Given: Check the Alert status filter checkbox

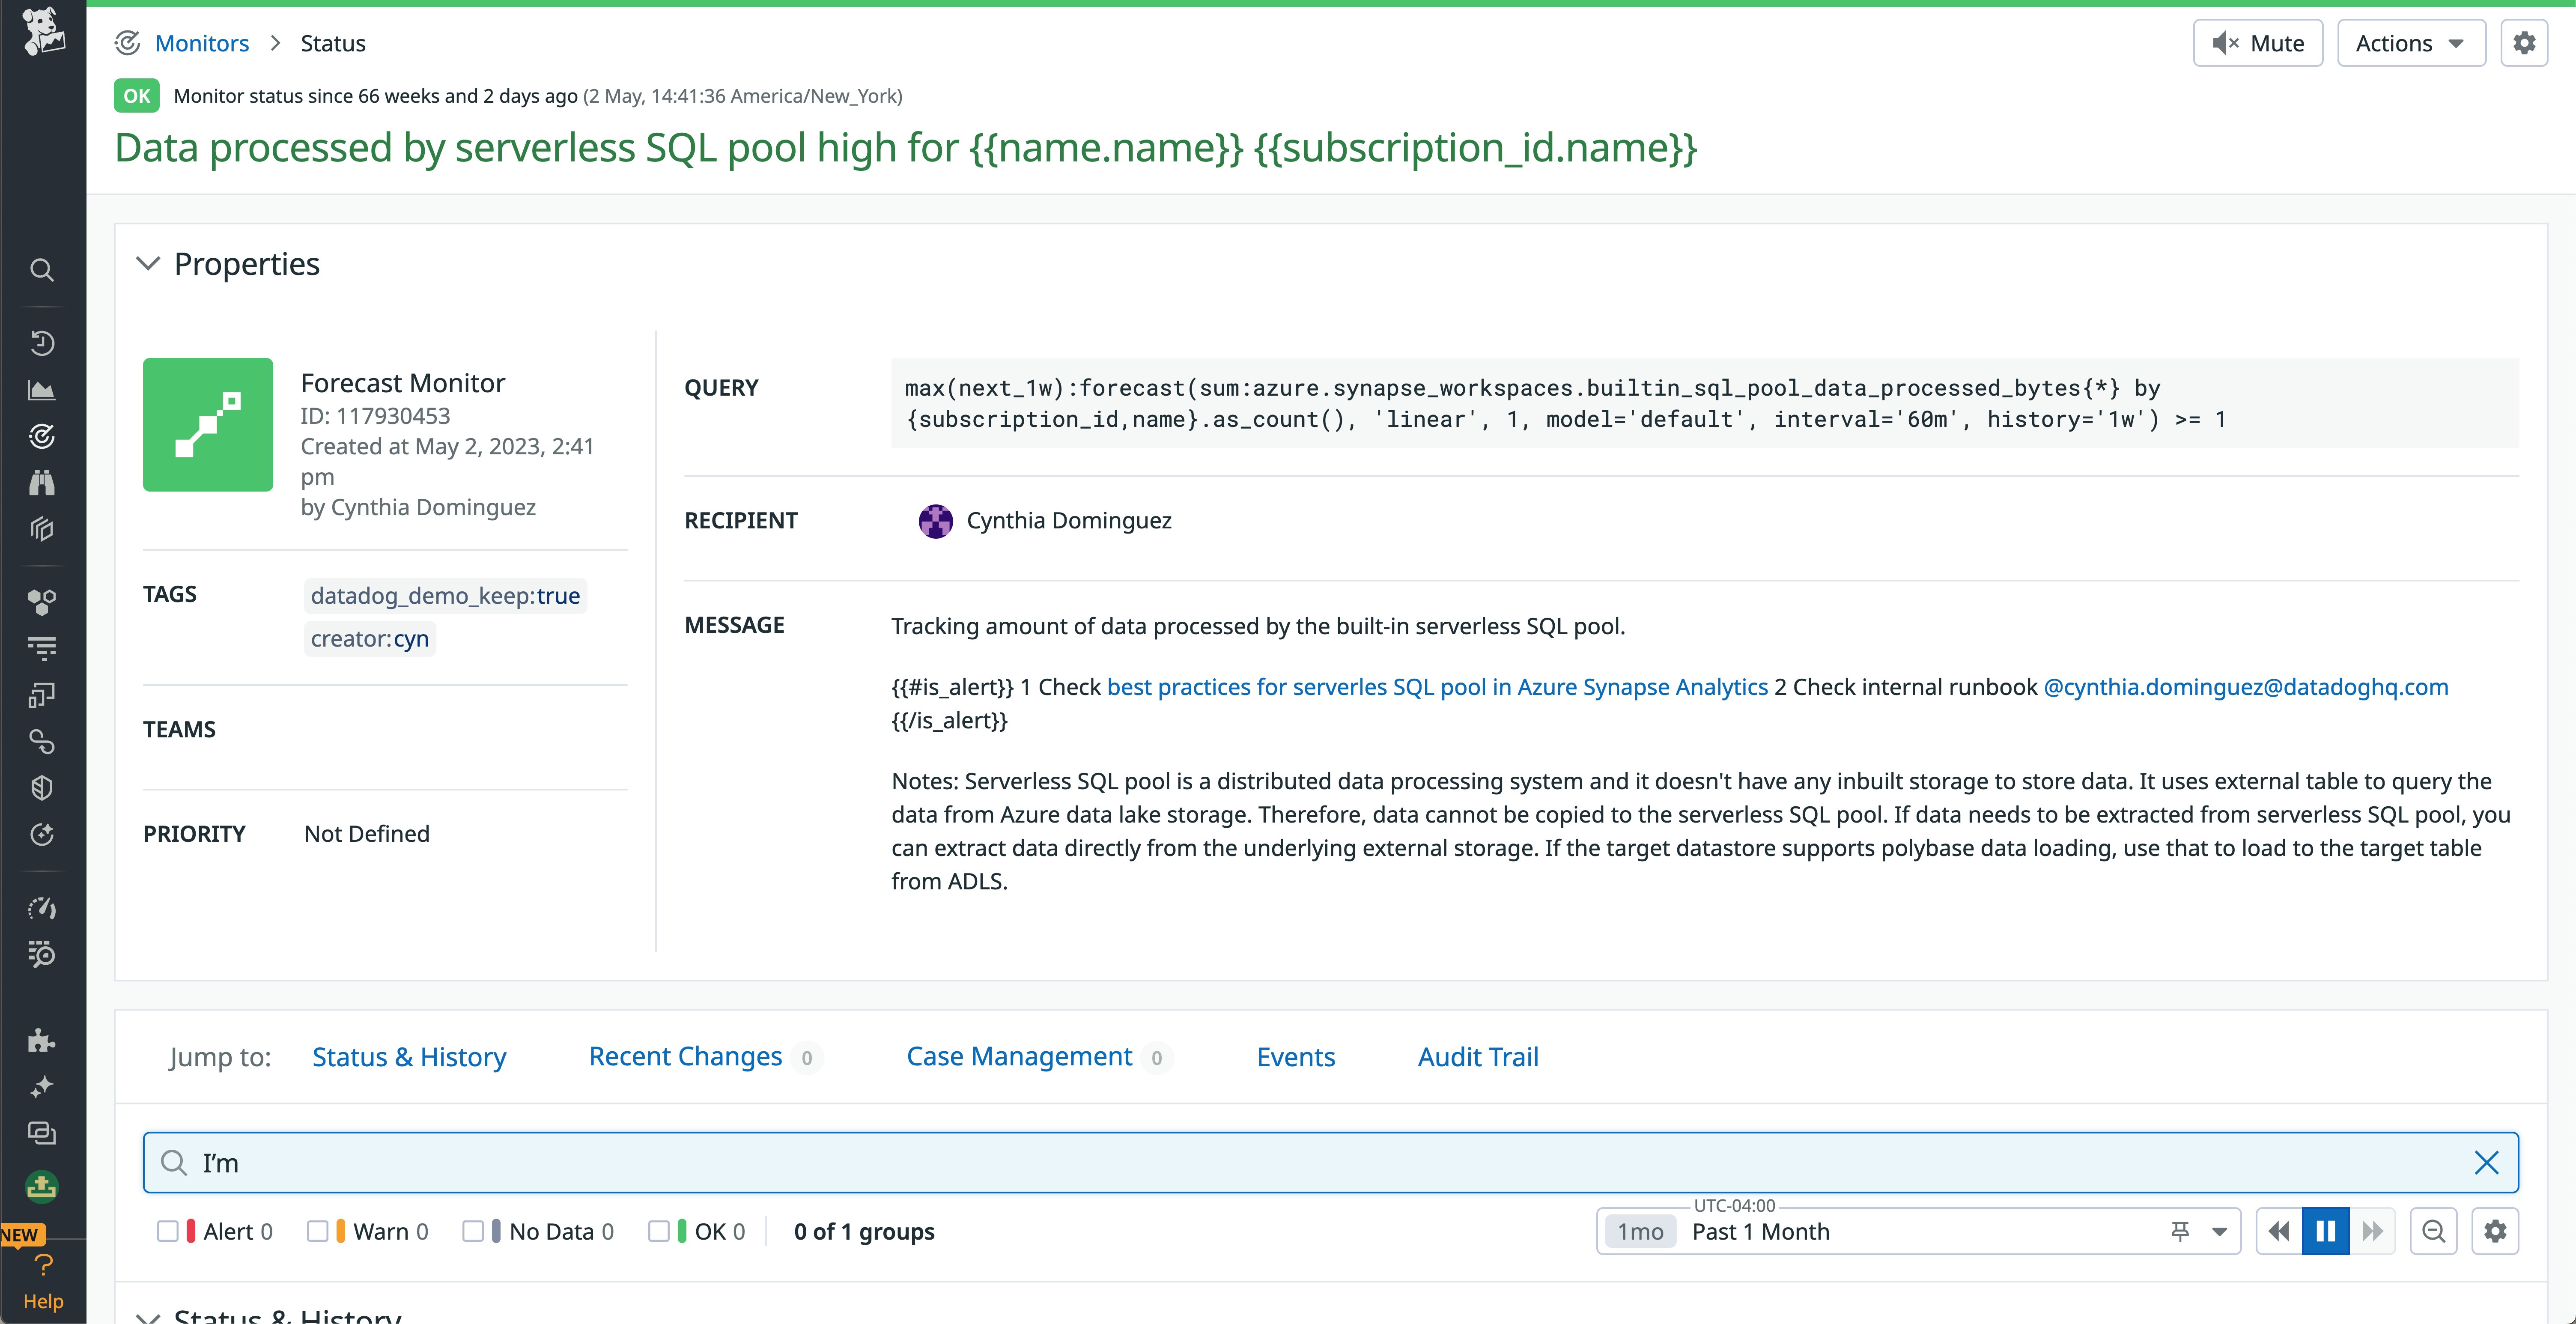Looking at the screenshot, I should tap(168, 1231).
